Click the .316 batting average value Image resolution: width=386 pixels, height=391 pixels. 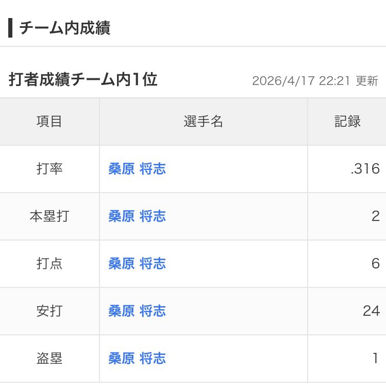(x=364, y=169)
